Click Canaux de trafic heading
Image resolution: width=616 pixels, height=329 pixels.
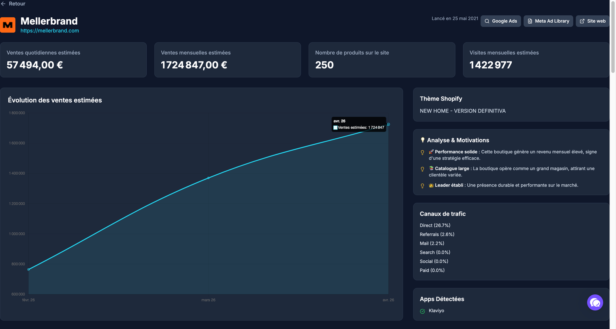tap(443, 214)
